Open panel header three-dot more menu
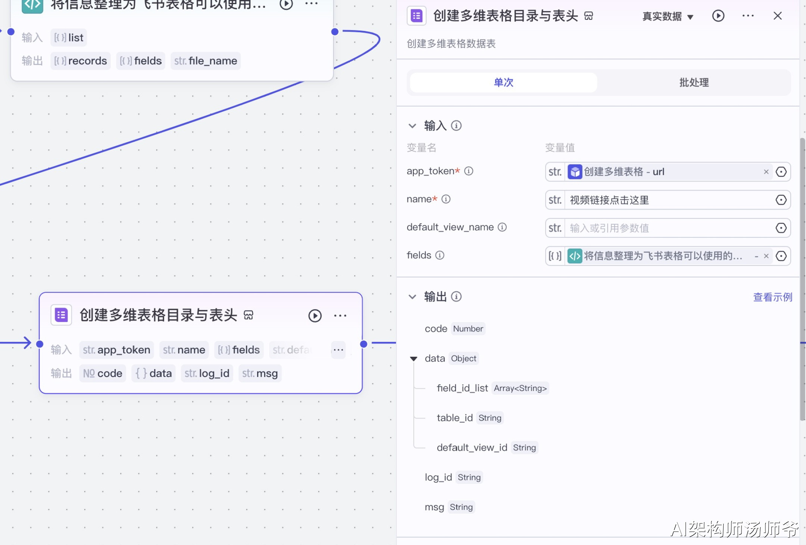806x545 pixels. 748,16
